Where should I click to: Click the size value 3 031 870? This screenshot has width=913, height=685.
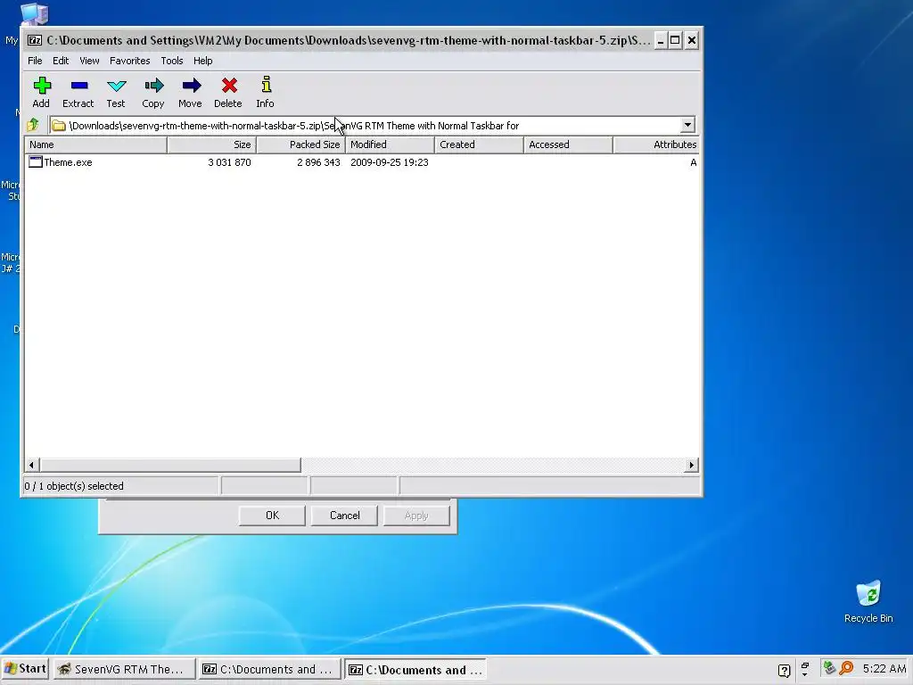click(229, 162)
